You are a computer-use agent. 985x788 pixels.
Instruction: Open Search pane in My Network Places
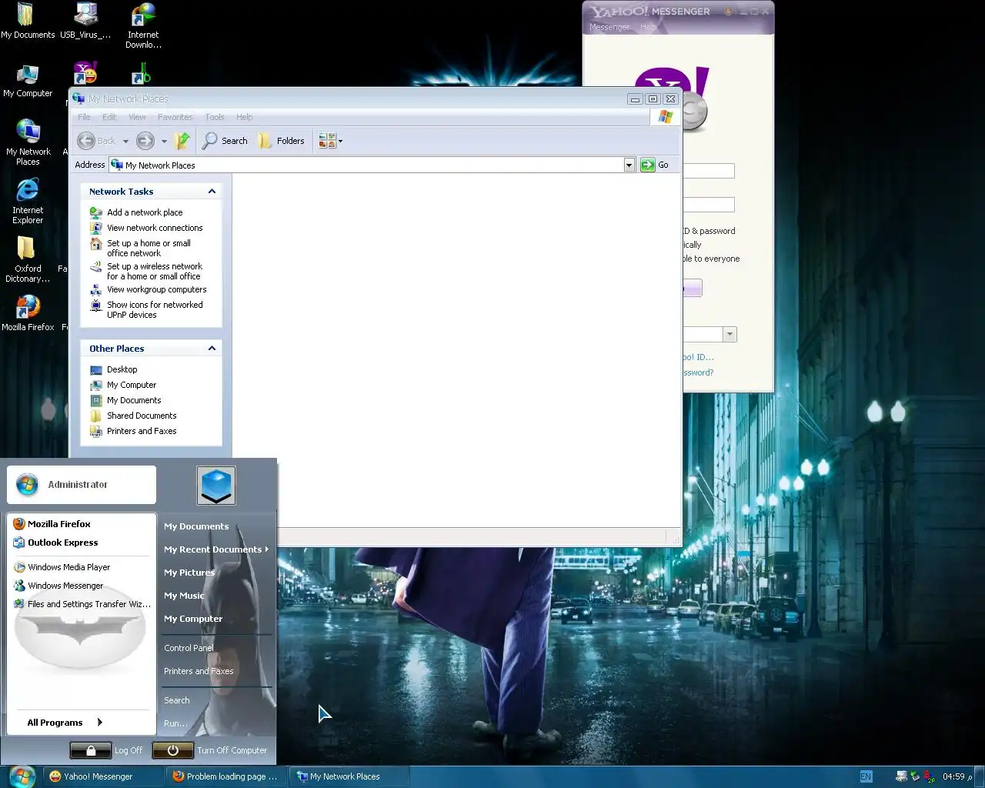point(225,141)
